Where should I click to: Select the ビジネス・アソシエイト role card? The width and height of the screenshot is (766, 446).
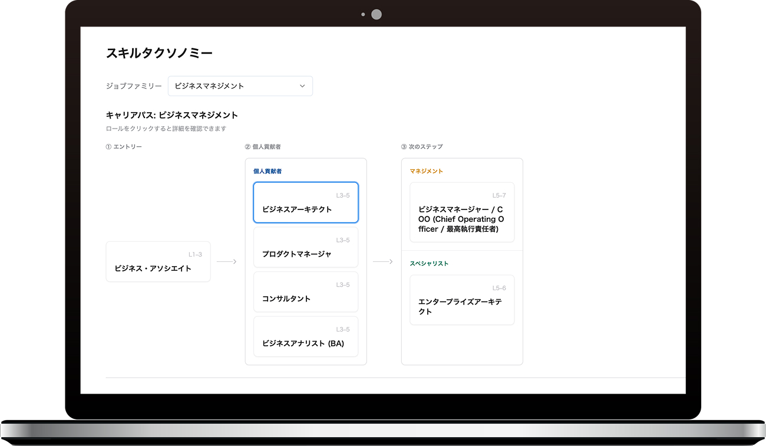click(158, 261)
